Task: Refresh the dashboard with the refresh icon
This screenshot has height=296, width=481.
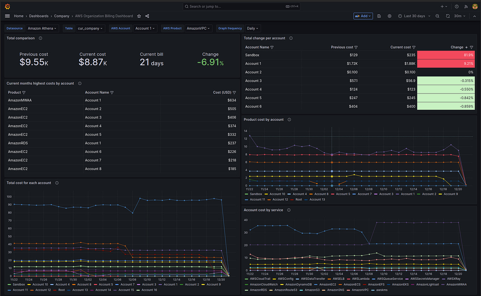Action: [x=447, y=16]
